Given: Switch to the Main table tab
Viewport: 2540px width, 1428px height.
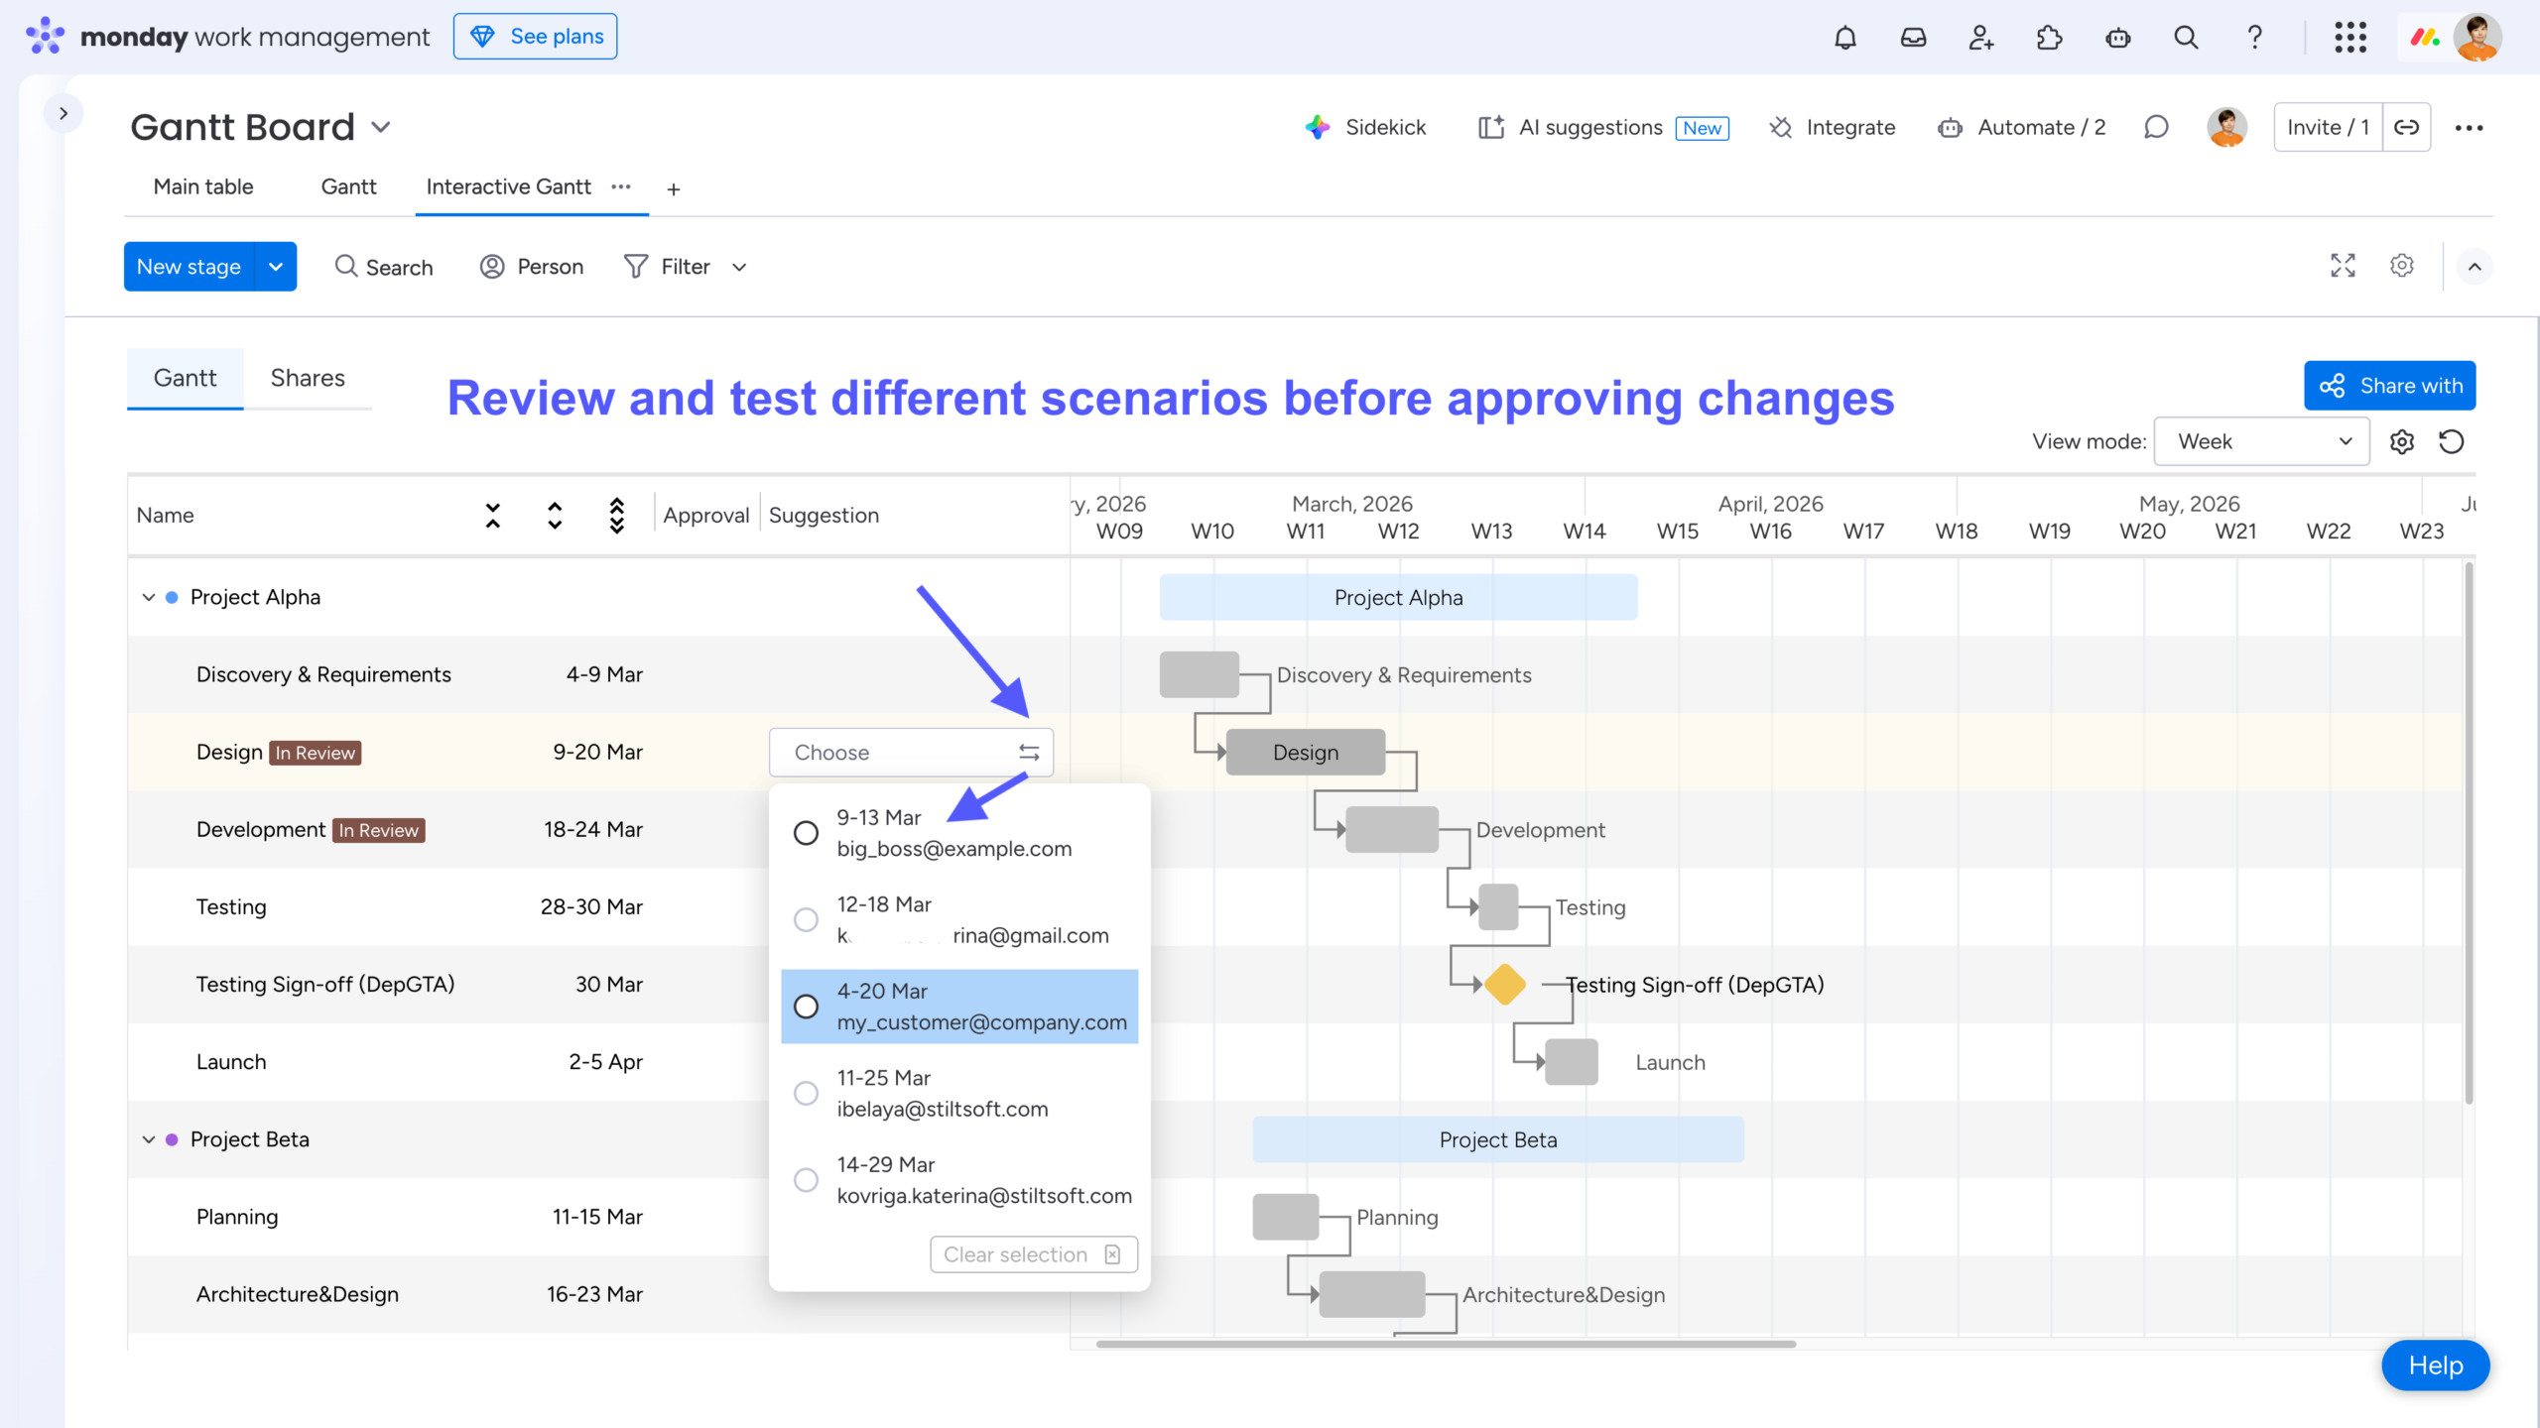Looking at the screenshot, I should click(202, 186).
